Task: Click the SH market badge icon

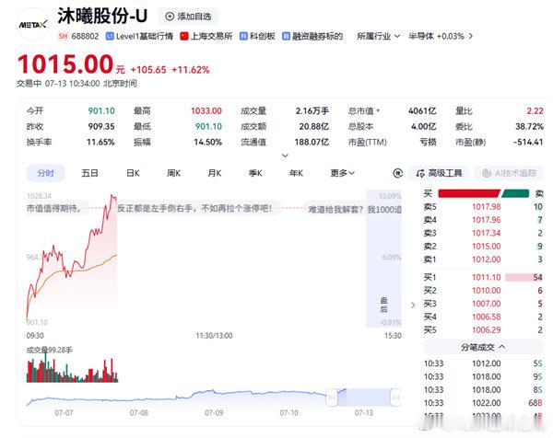Action: pos(63,36)
